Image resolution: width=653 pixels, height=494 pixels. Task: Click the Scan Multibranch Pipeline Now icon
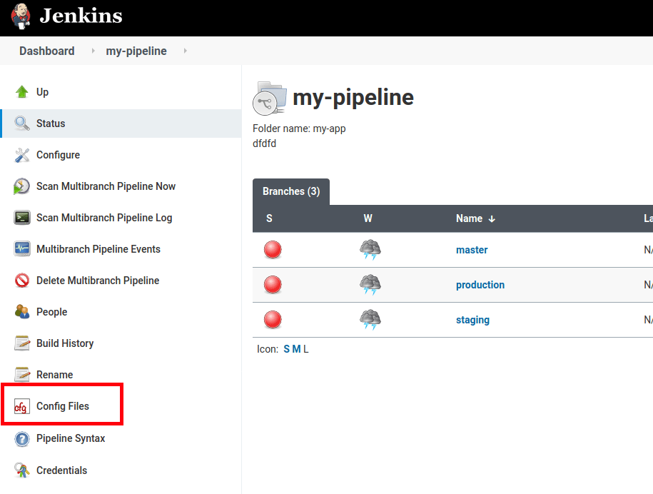tap(22, 186)
